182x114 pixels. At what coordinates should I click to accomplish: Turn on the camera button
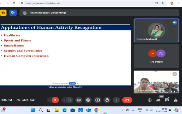(69, 100)
